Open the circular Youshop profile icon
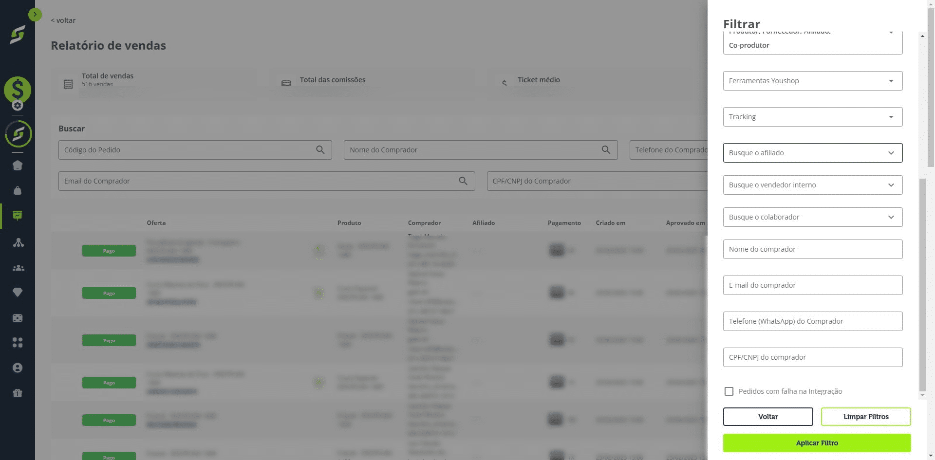The image size is (935, 460). (18, 134)
